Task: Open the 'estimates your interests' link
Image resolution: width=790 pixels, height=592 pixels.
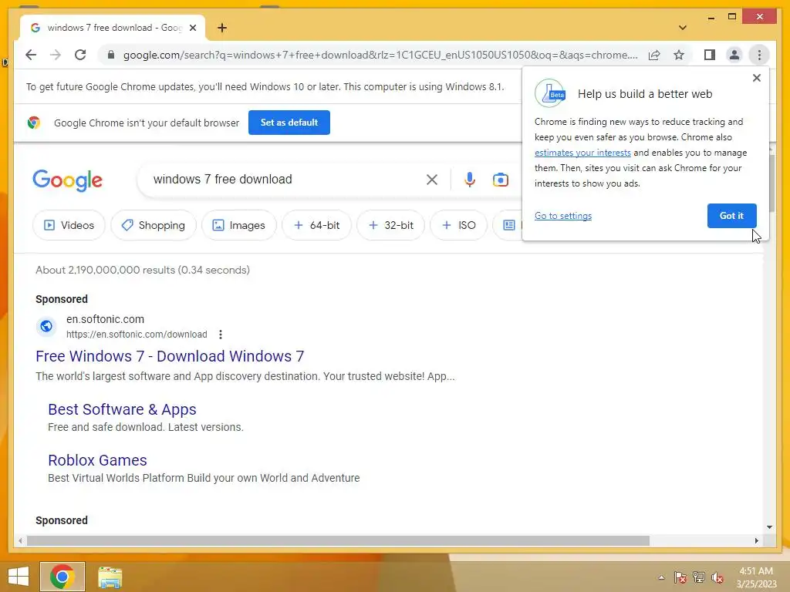Action: pos(582,153)
